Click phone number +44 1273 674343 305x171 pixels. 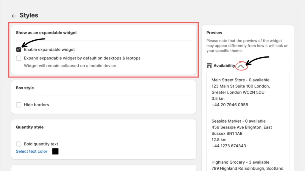point(229,146)
